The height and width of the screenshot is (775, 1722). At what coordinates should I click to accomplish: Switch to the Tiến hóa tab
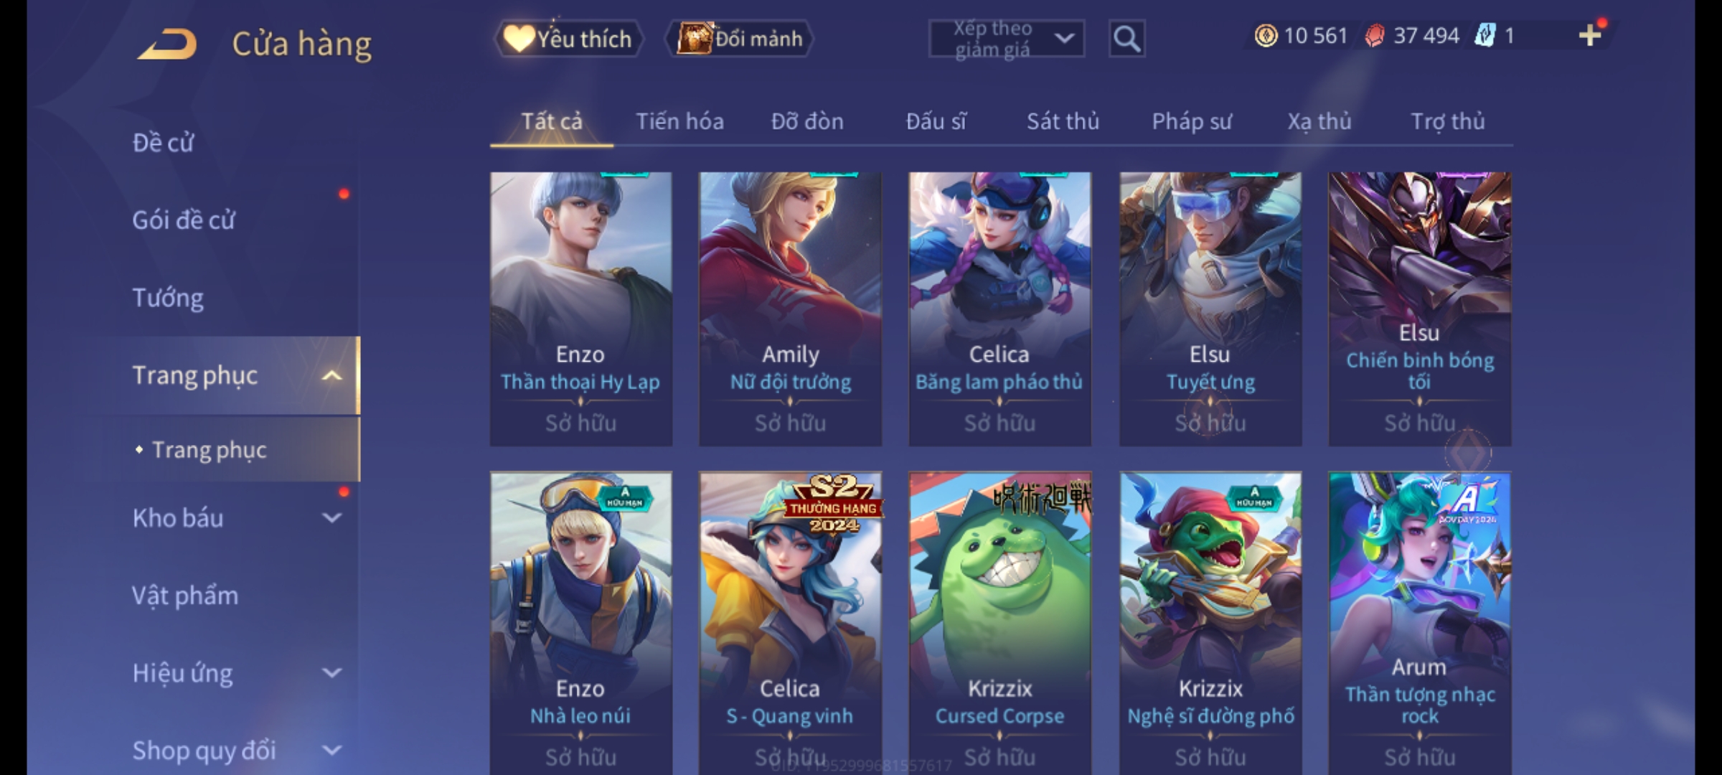coord(679,121)
